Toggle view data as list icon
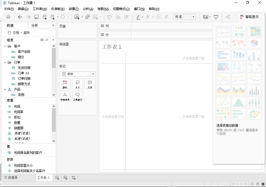This screenshot has width=266, height=187. [x=42, y=40]
